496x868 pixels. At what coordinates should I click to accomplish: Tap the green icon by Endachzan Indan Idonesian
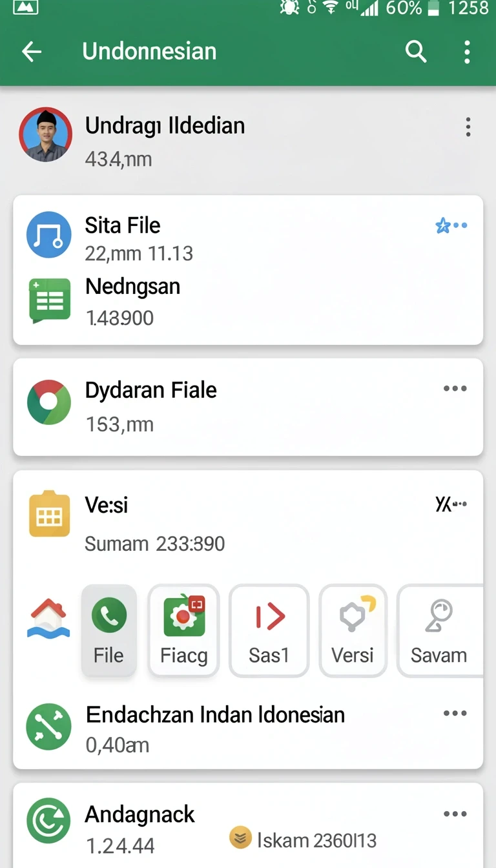[48, 727]
